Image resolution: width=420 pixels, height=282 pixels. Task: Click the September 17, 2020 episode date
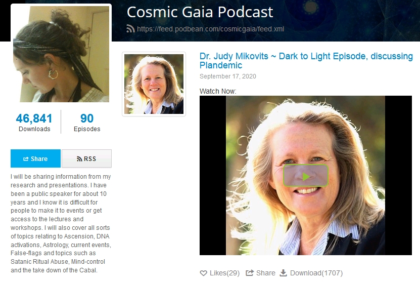(227, 76)
